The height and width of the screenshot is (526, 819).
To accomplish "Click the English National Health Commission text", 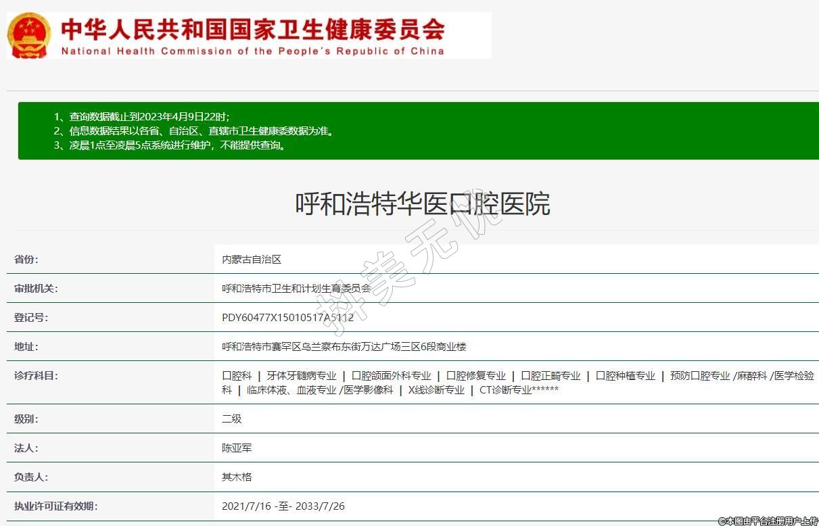I will [x=252, y=51].
